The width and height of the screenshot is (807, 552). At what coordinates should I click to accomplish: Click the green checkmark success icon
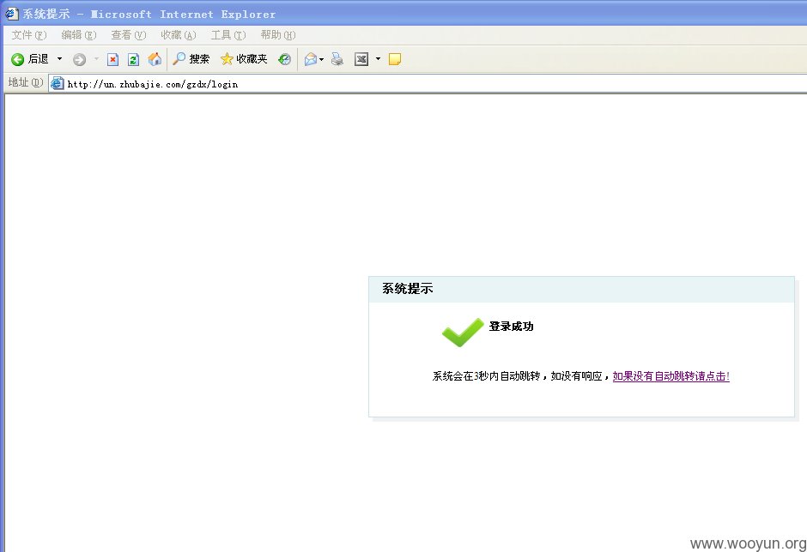tap(463, 332)
